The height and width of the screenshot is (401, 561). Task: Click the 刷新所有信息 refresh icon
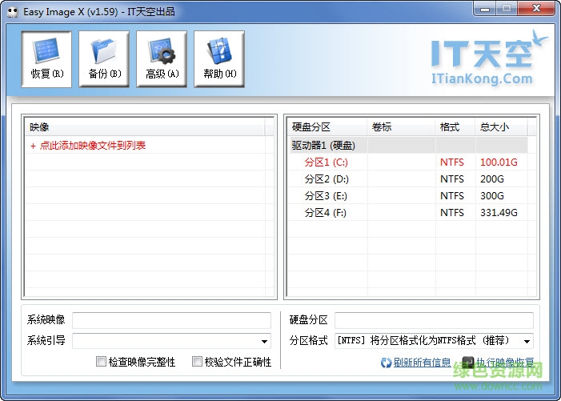pyautogui.click(x=386, y=363)
